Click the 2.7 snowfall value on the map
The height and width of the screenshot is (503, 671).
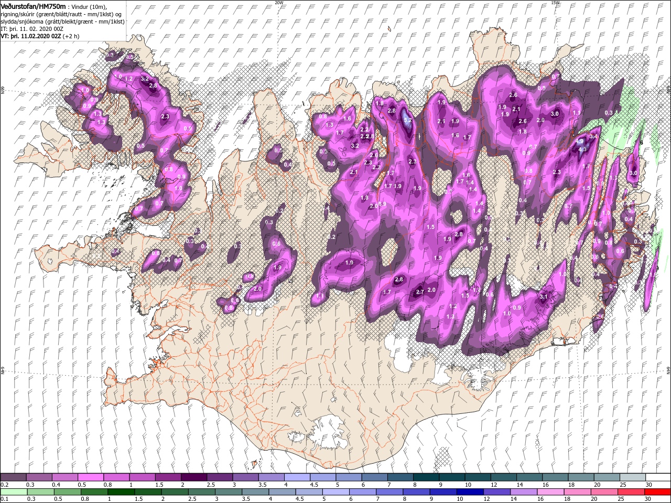(420, 292)
